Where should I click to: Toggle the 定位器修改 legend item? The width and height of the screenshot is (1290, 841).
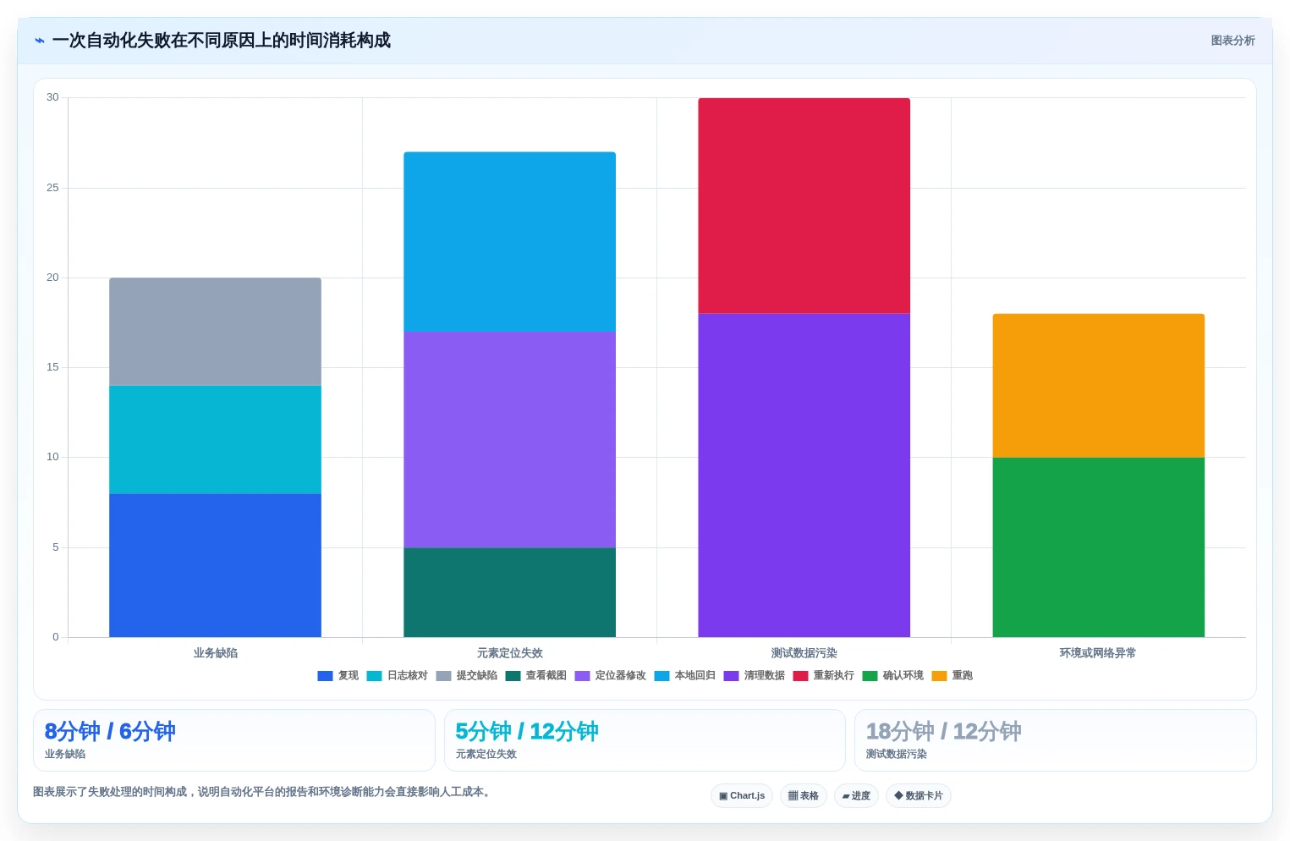click(610, 676)
